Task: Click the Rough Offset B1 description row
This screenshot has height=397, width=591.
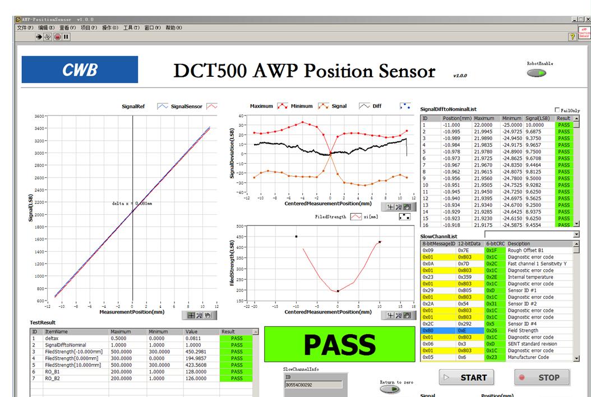Action: [496, 250]
